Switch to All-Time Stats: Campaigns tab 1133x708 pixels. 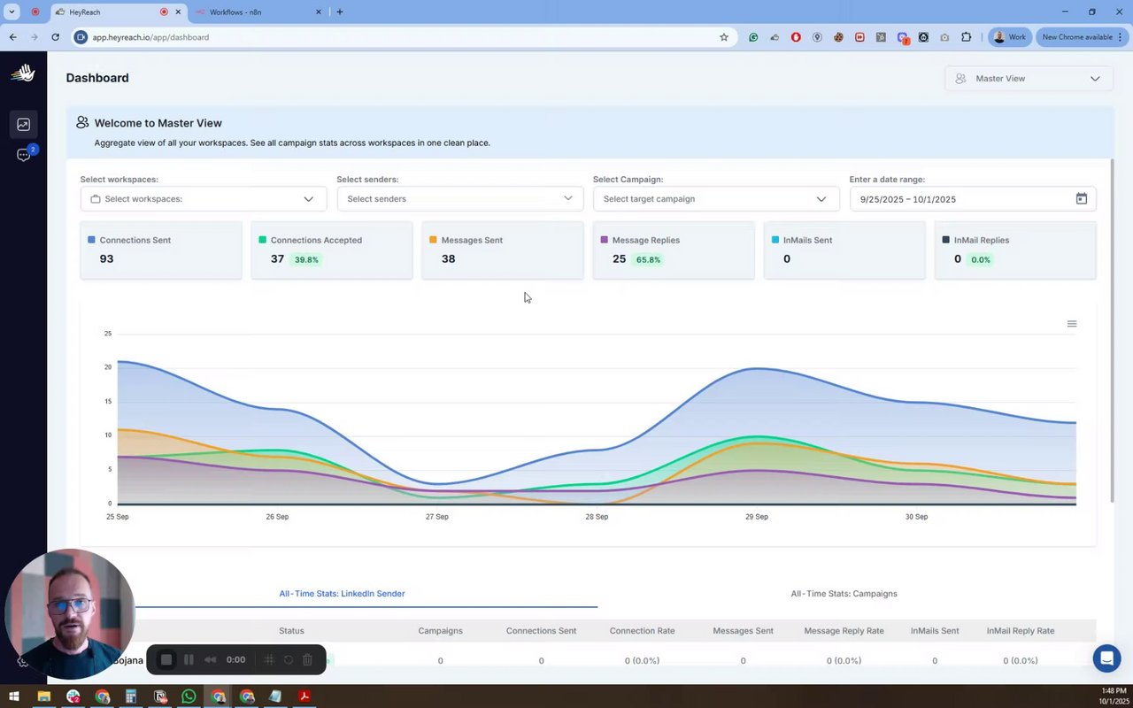[844, 594]
